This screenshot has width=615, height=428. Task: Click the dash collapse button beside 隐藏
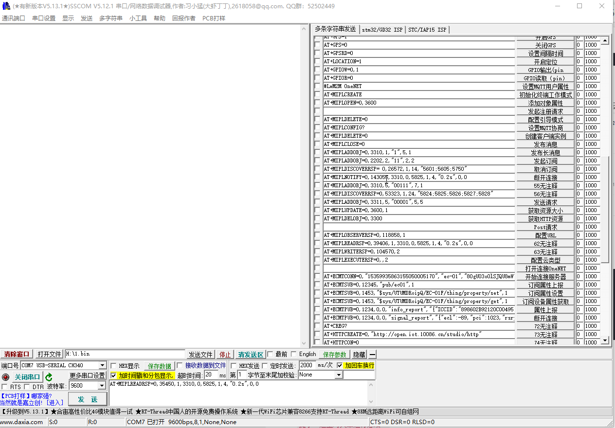click(x=372, y=355)
